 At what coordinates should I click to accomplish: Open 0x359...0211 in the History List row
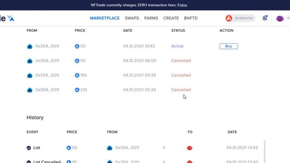[127, 148]
